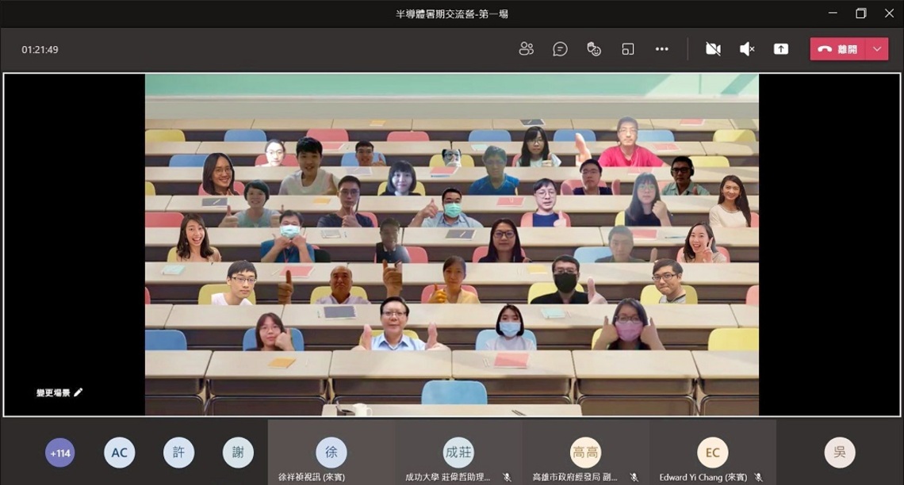
Task: Unmute the microphone
Action: pyautogui.click(x=747, y=49)
